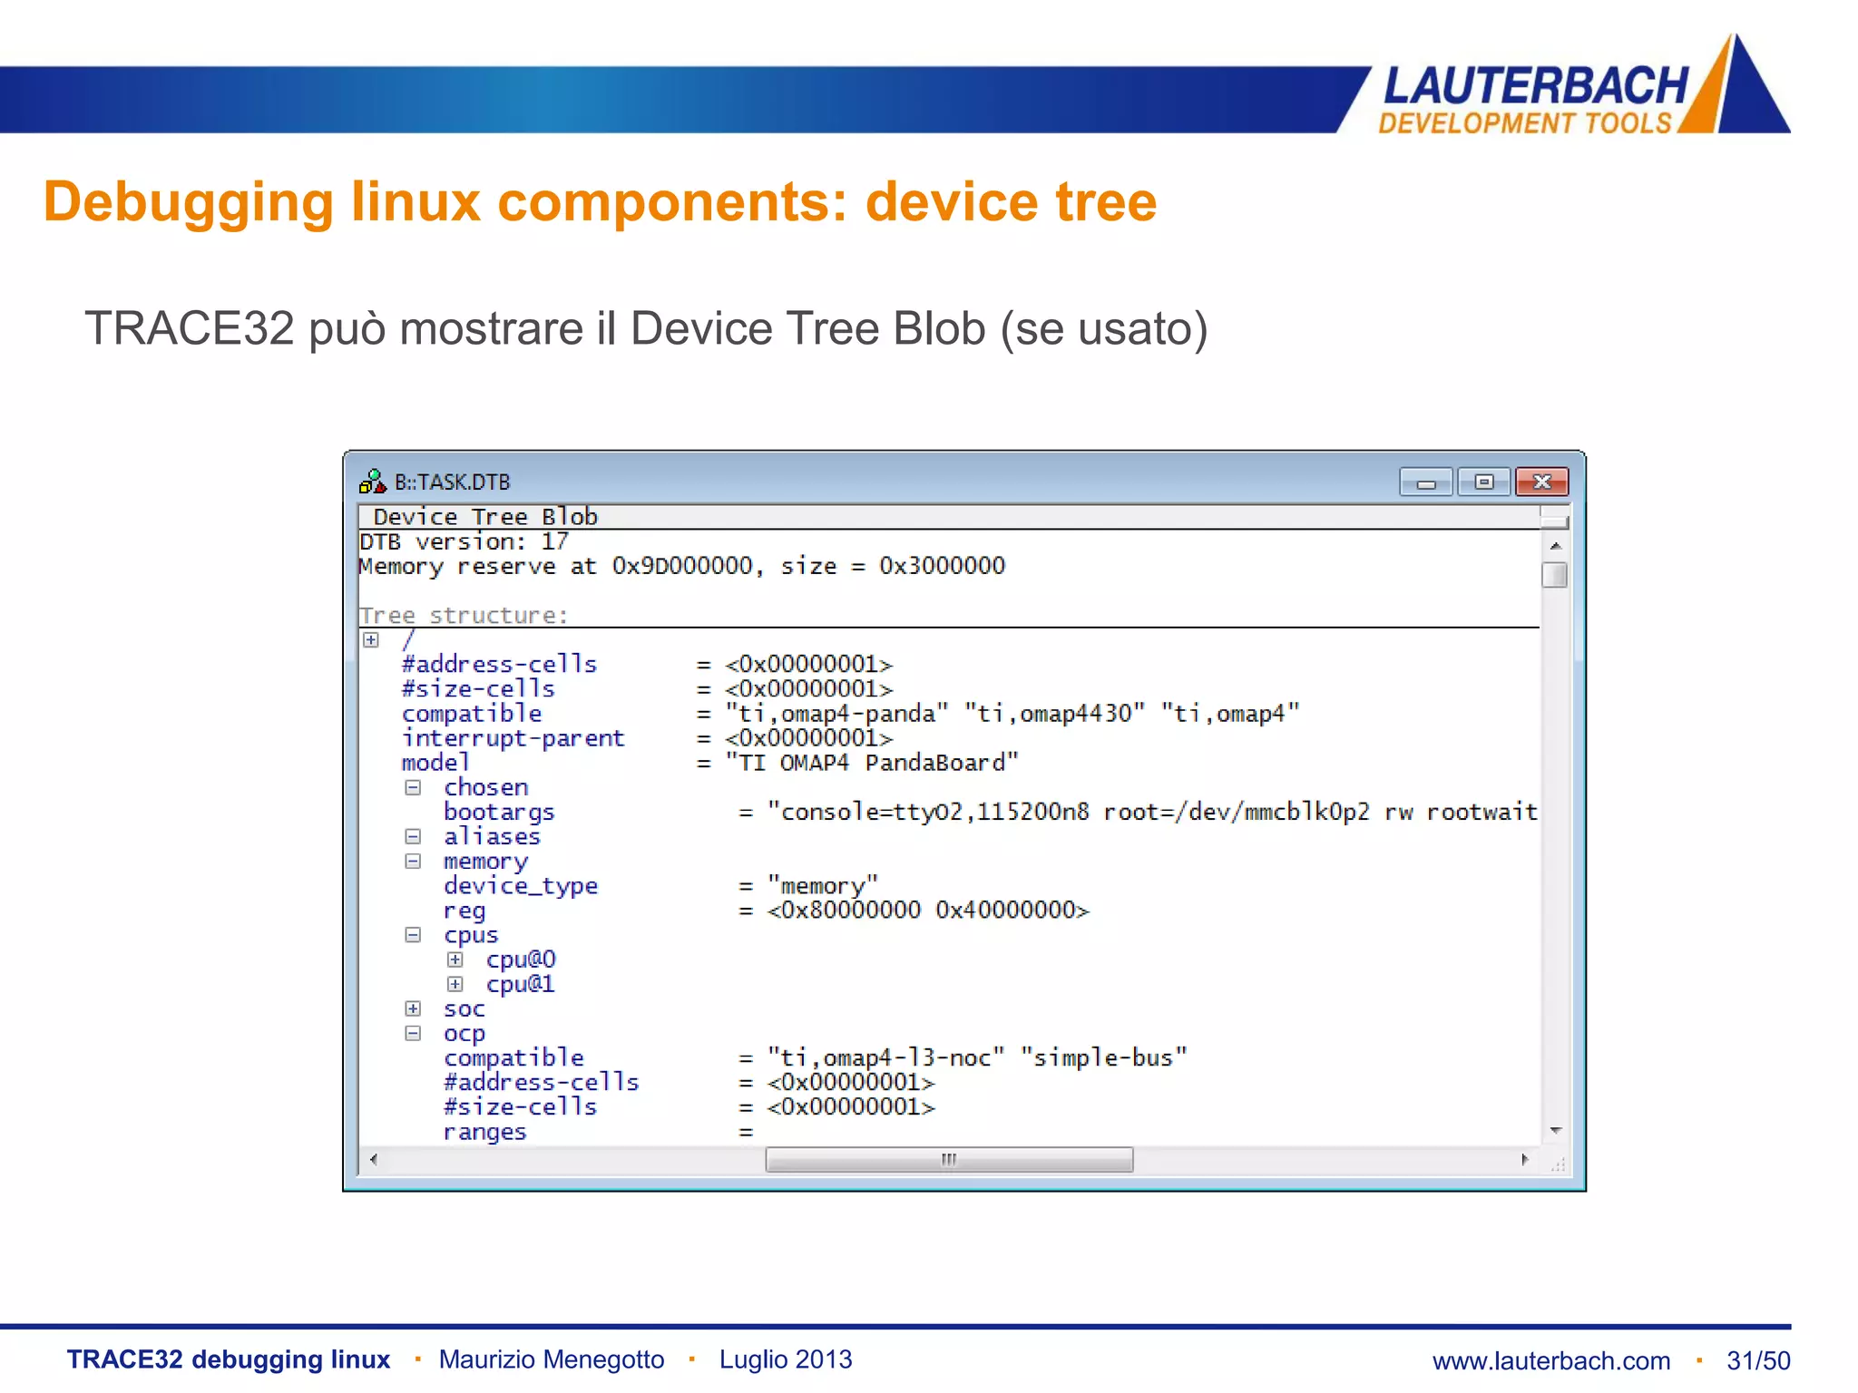Viewport: 1858px width, 1393px height.
Task: Select the interrupt-parent property
Action: [513, 738]
